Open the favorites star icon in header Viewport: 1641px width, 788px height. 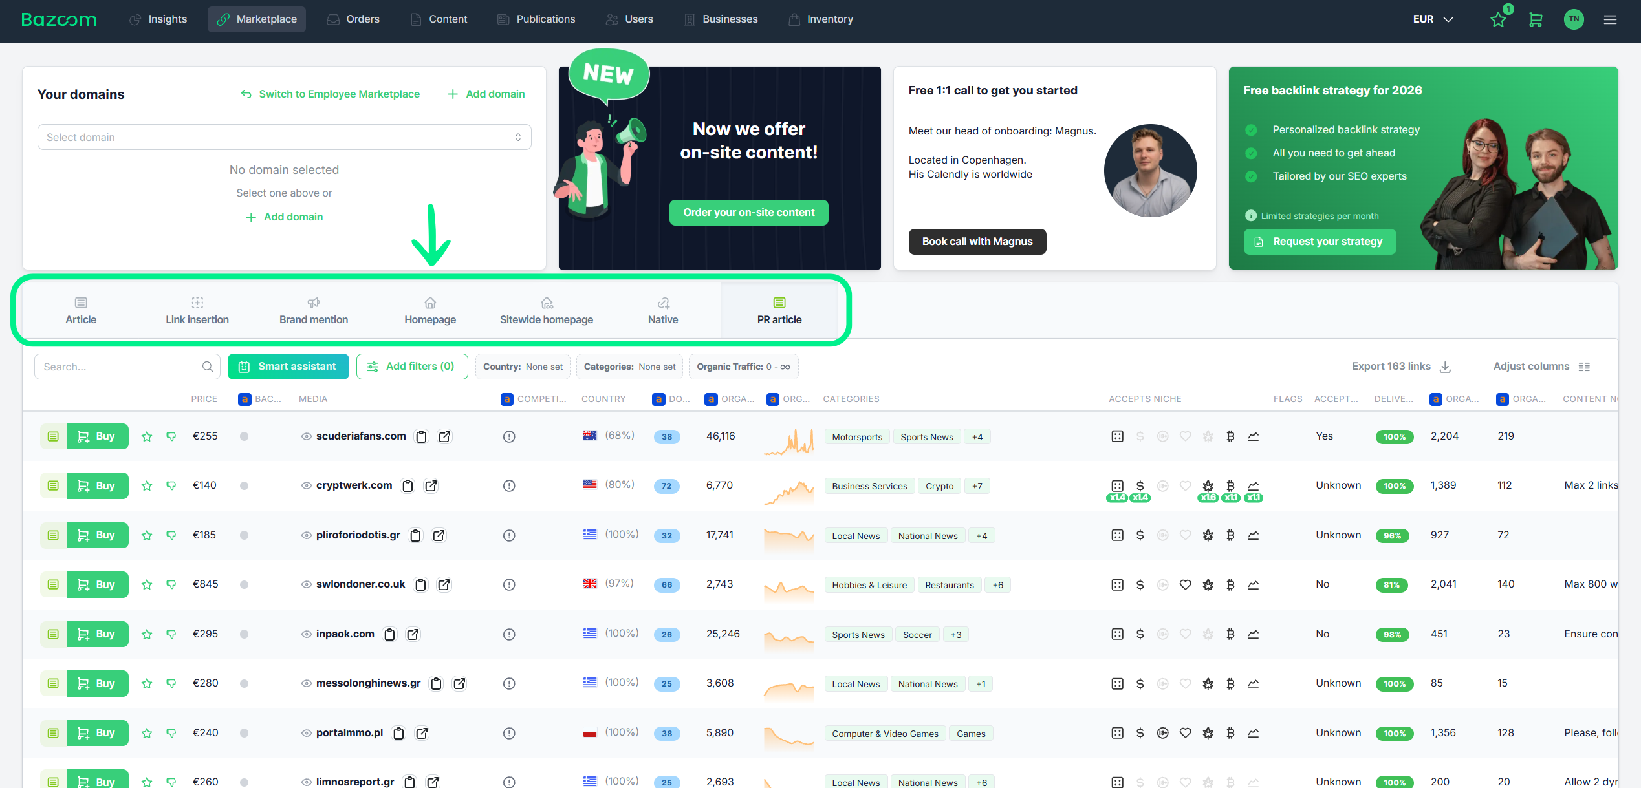pos(1498,20)
